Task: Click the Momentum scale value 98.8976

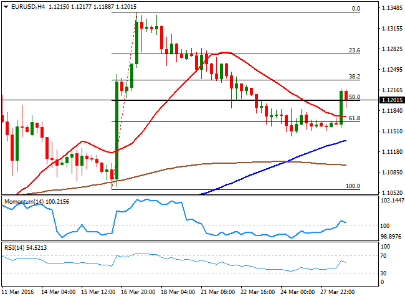Action: pos(391,237)
